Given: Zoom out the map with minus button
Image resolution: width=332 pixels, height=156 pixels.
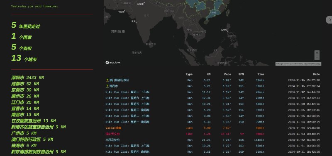Looking at the screenshot, I should click(x=317, y=58).
